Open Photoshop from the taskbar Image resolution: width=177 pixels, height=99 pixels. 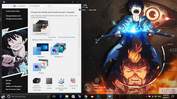click(x=98, y=96)
